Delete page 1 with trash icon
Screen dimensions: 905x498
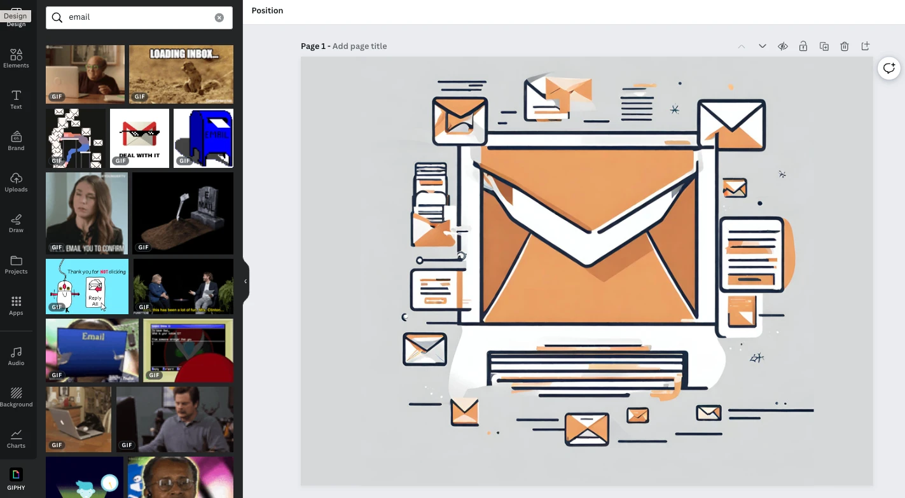pyautogui.click(x=845, y=46)
